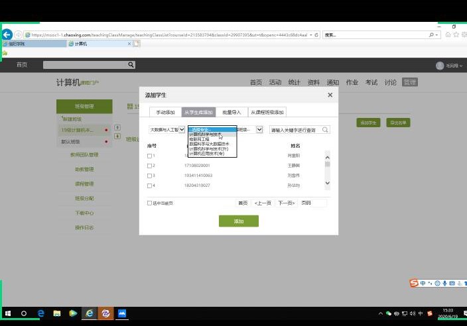Click the browser back arrow button
This screenshot has height=326, width=467.
click(7, 34)
